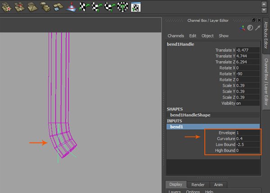Viewport: 270px width, 193px height.
Task: Click the colored axis manipulator icon
Action: [x=243, y=28]
